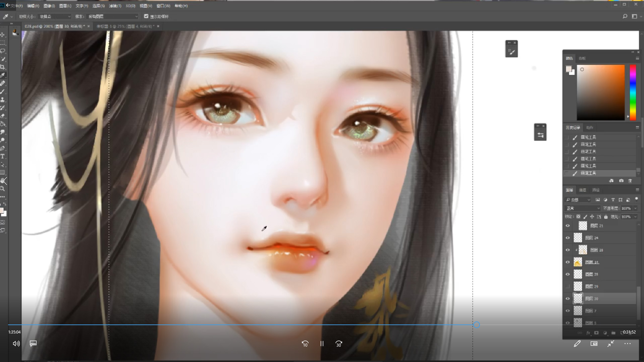Image resolution: width=644 pixels, height=362 pixels.
Task: Open layer opacity 100% dropdown arrow
Action: (635, 208)
